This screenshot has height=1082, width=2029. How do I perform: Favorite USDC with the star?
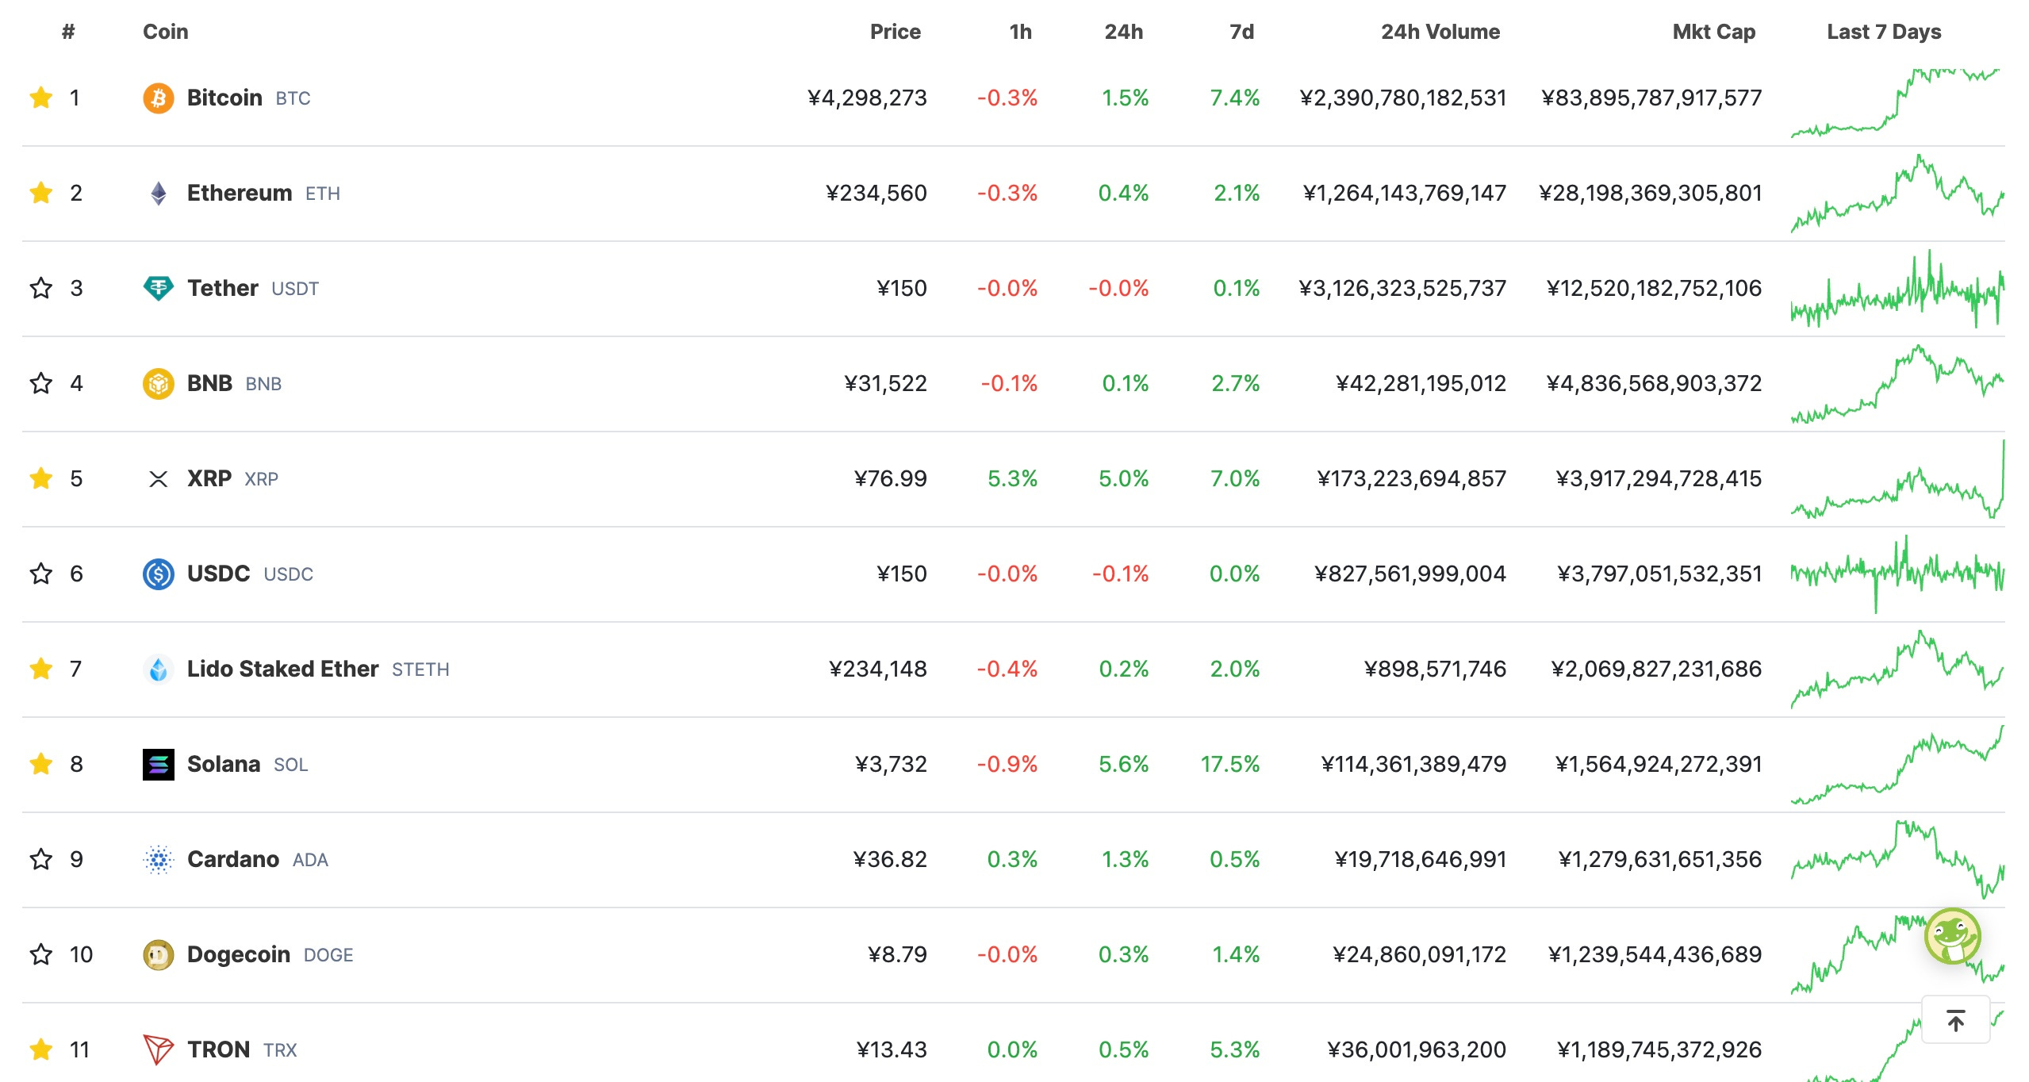point(41,574)
